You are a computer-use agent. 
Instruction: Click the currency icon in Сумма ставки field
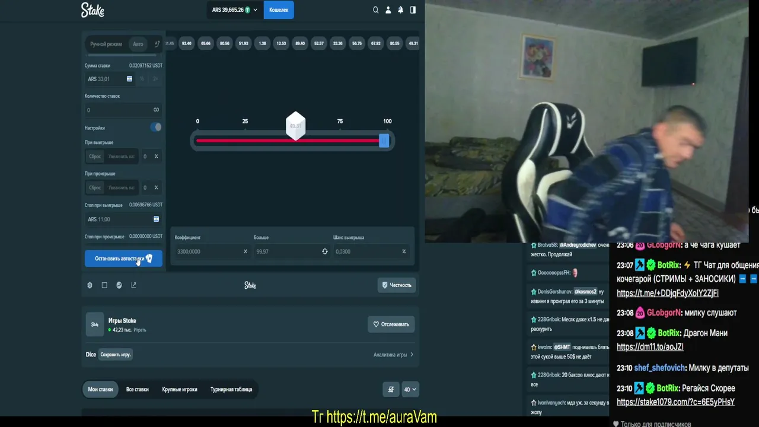pyautogui.click(x=129, y=79)
